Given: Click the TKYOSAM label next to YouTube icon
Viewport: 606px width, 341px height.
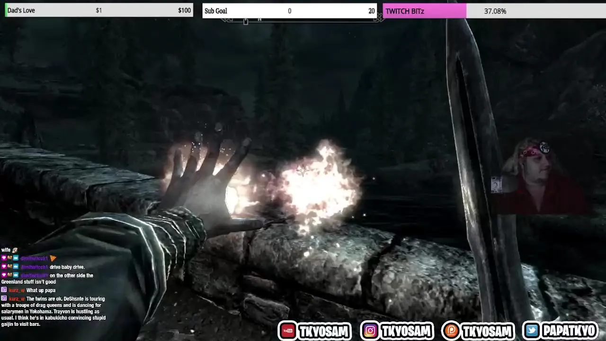Looking at the screenshot, I should (324, 331).
